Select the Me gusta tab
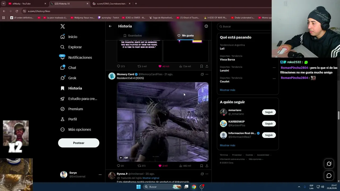This screenshot has width=340, height=191. coord(185,36)
